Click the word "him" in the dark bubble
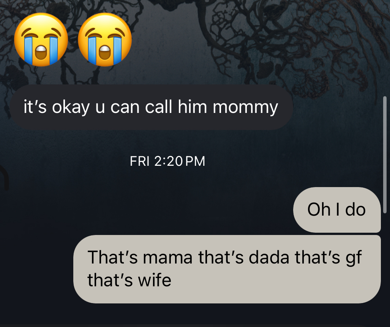 point(192,107)
